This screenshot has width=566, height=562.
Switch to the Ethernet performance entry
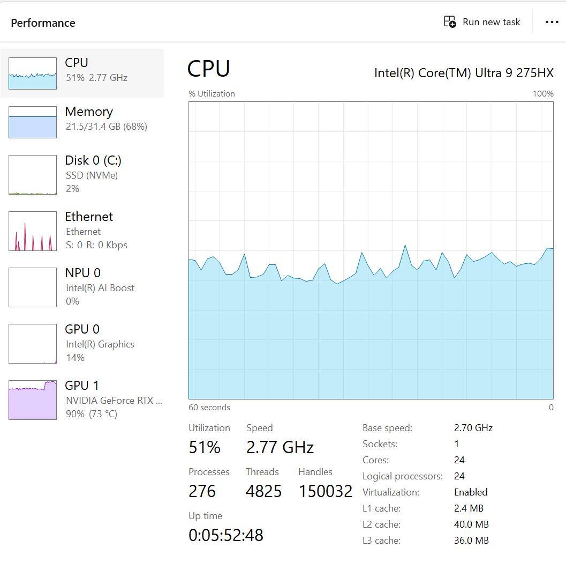point(89,217)
